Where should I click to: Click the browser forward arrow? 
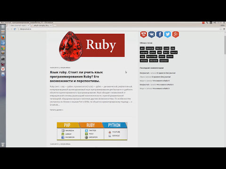pyautogui.click(x=11, y=29)
